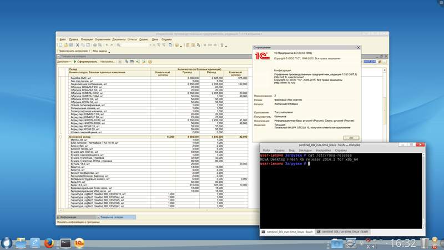Click the Redo arrow toolbar icon

pos(112,45)
